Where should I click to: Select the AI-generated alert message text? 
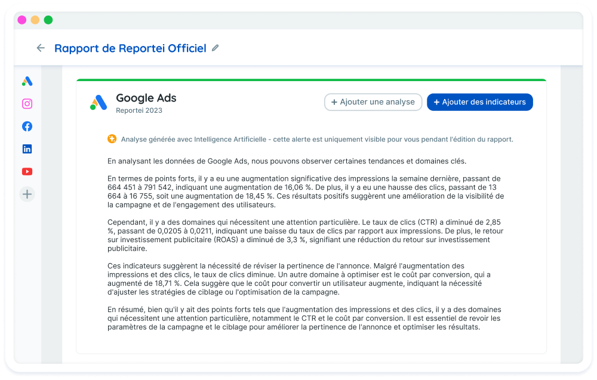pyautogui.click(x=316, y=139)
